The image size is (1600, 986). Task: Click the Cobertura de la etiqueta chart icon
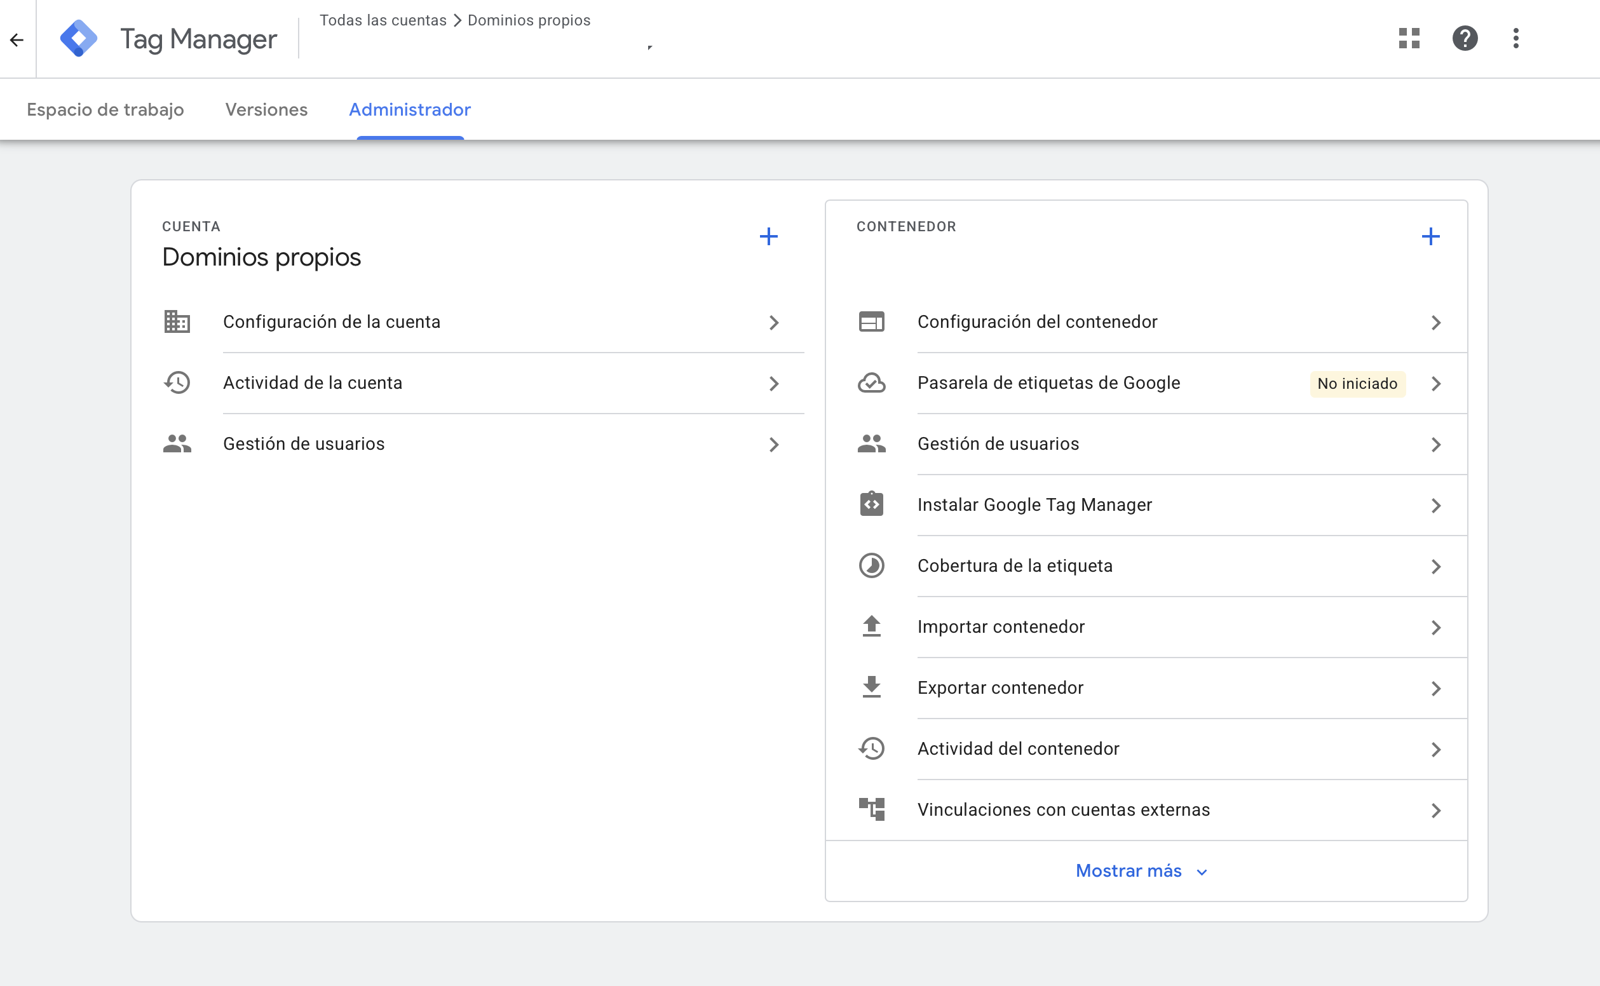(x=871, y=566)
